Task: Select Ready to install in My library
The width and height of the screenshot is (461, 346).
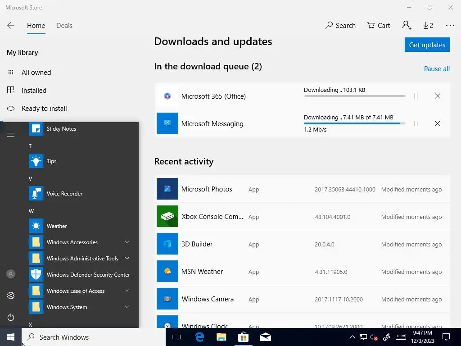Action: [x=44, y=108]
